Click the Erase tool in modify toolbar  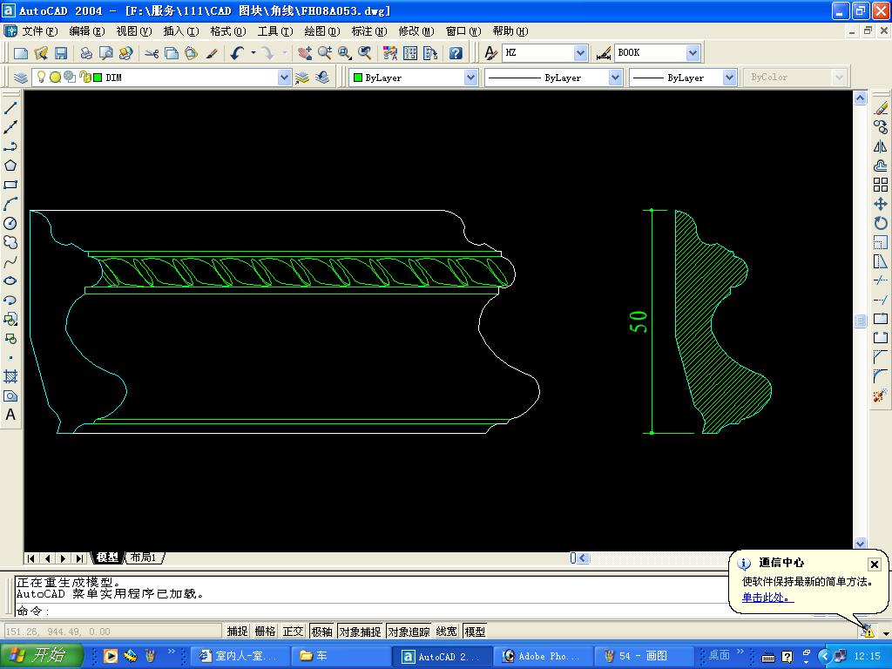click(881, 108)
